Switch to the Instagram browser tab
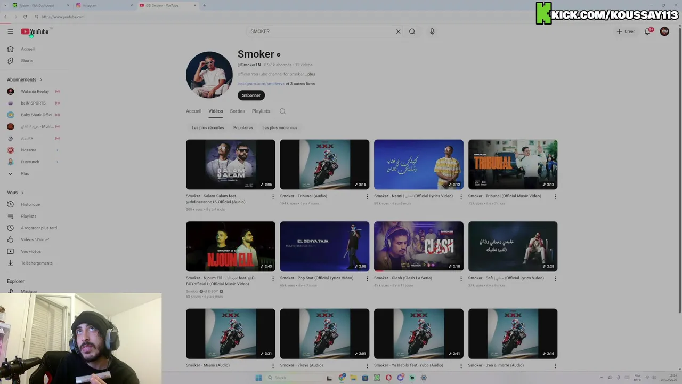Viewport: 682px width, 384px height. [x=104, y=5]
